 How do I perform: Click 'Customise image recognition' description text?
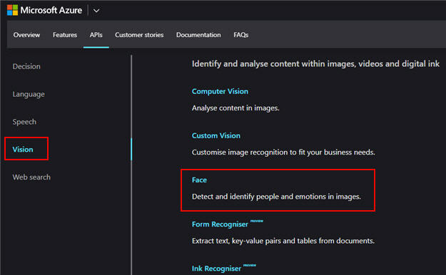[283, 152]
